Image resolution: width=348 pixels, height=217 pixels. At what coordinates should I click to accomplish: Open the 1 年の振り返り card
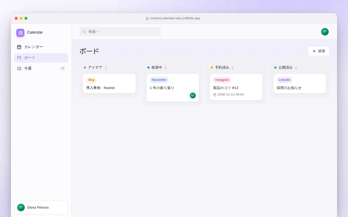(x=173, y=88)
